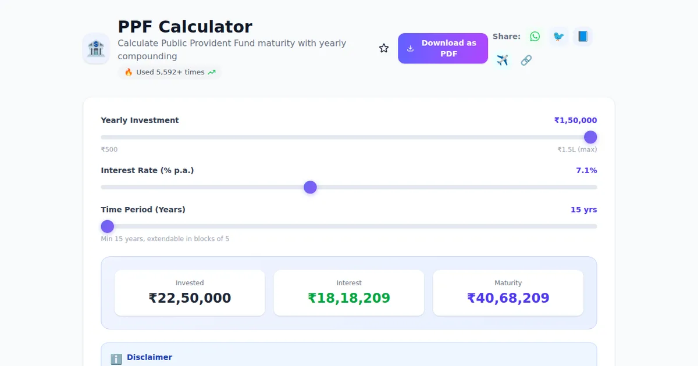Share the calculator on Facebook

click(583, 36)
